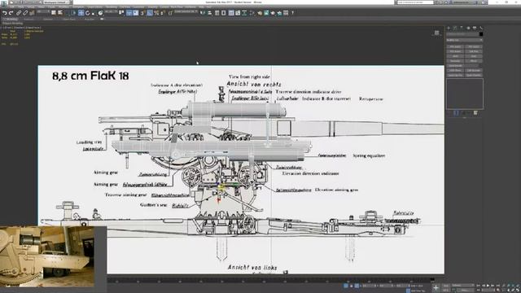The image size is (521, 293).
Task: Click the help search field in title bar
Action: click(x=415, y=2)
